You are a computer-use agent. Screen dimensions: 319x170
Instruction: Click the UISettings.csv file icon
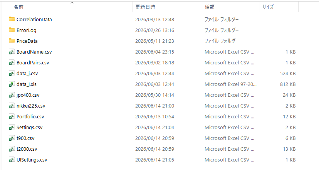coord(12,160)
